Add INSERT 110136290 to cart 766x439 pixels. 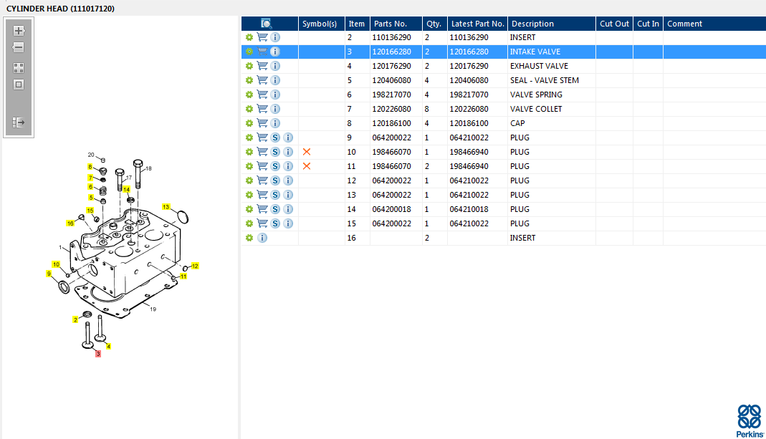point(262,37)
